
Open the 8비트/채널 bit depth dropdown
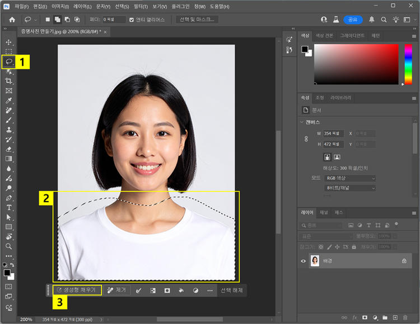[349, 188]
